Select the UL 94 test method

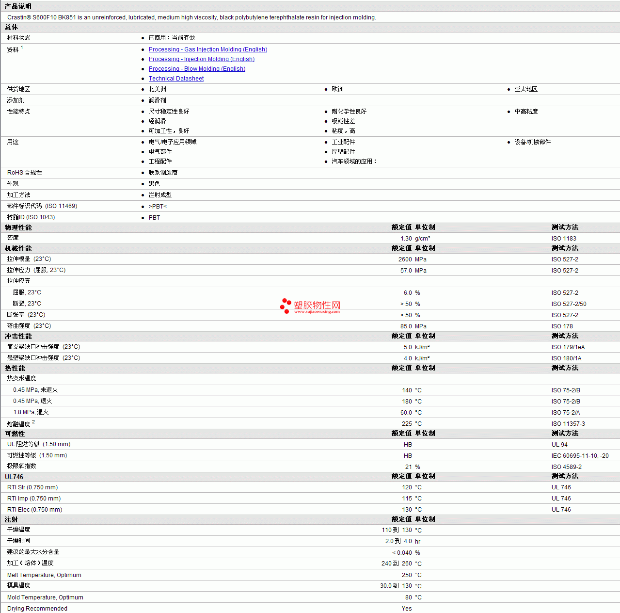559,445
